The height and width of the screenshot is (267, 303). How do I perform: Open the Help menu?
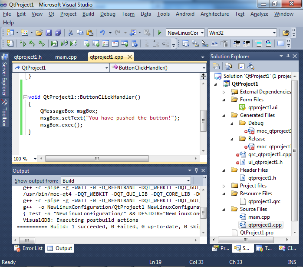point(8,23)
